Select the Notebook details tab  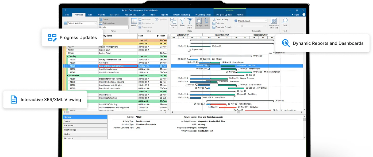85,138
